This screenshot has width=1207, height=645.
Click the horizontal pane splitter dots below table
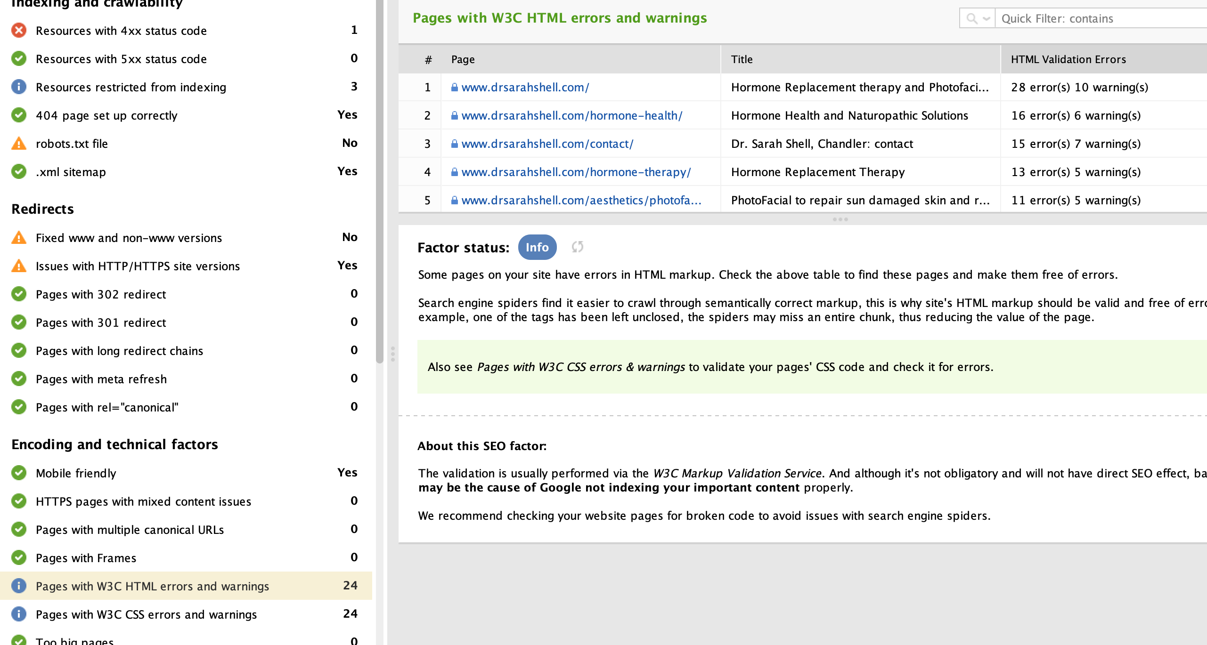point(840,219)
